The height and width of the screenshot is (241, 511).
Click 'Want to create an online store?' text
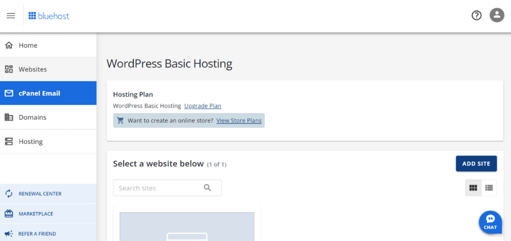pos(171,120)
